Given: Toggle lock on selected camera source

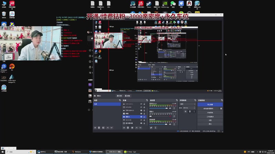Looking at the screenshot, I should point(144,117).
